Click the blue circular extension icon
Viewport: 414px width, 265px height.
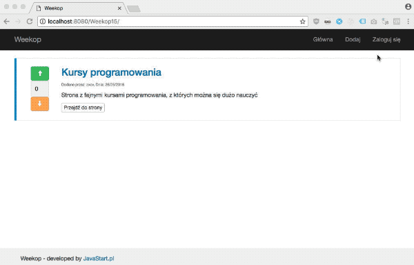tap(339, 21)
